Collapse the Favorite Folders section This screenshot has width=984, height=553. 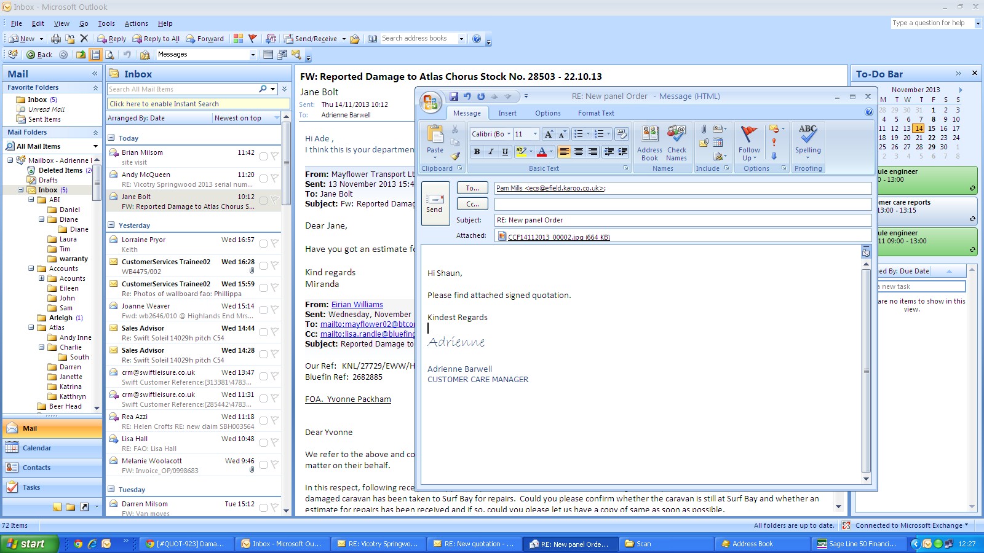(95, 88)
